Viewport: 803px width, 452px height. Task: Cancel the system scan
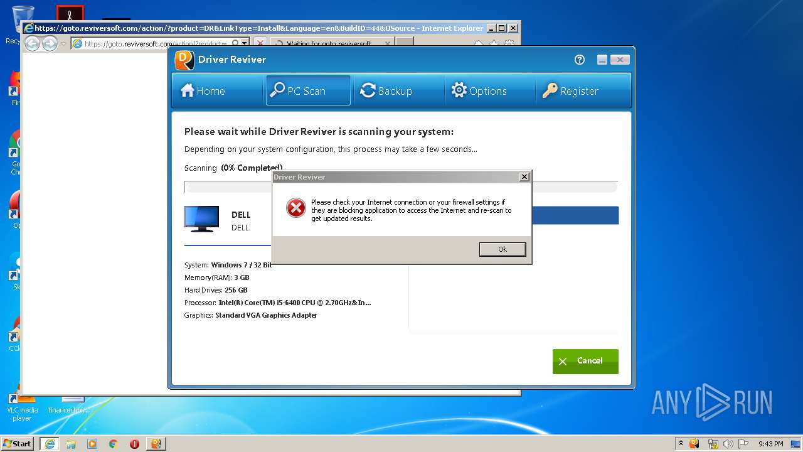585,361
